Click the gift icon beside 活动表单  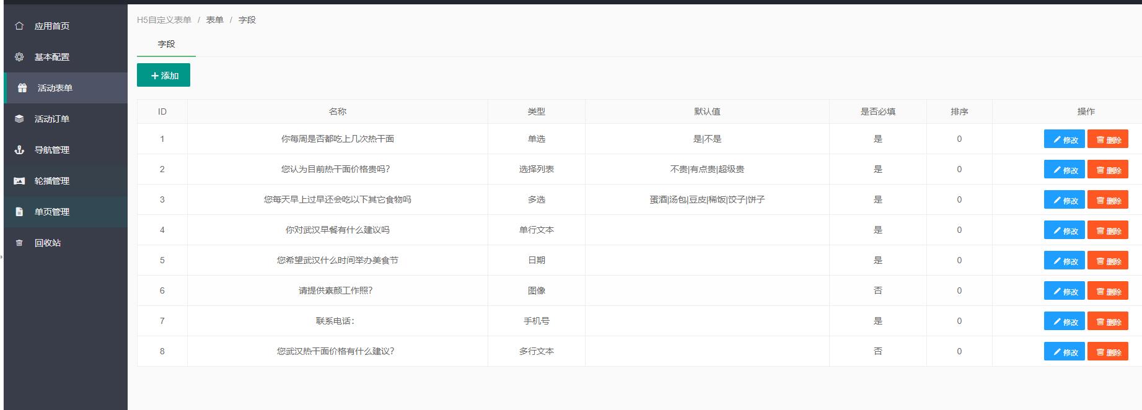tap(22, 88)
